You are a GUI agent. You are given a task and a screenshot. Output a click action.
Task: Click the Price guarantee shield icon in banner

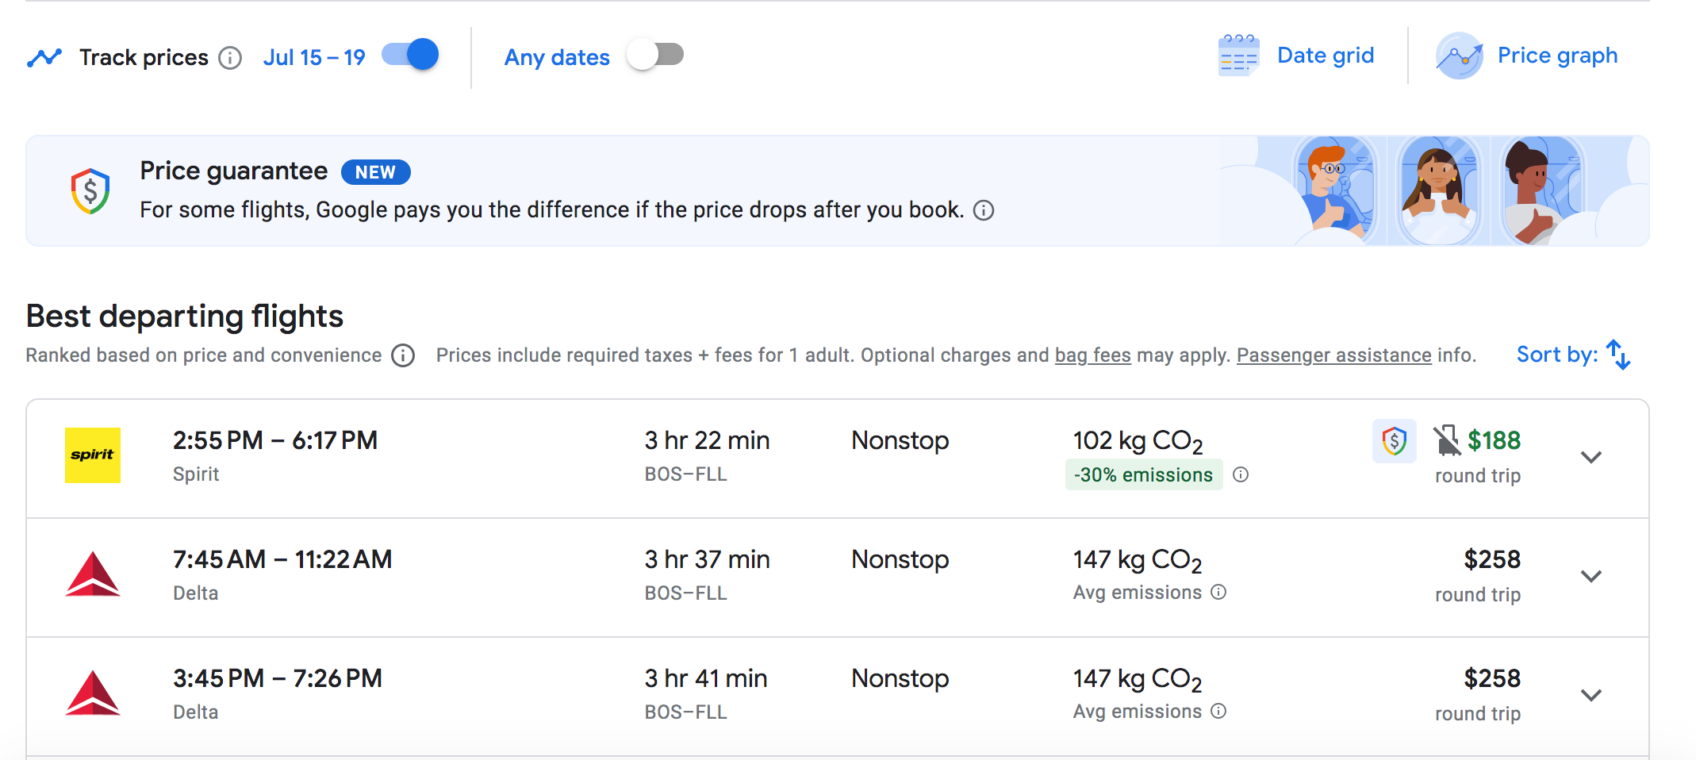(x=90, y=191)
